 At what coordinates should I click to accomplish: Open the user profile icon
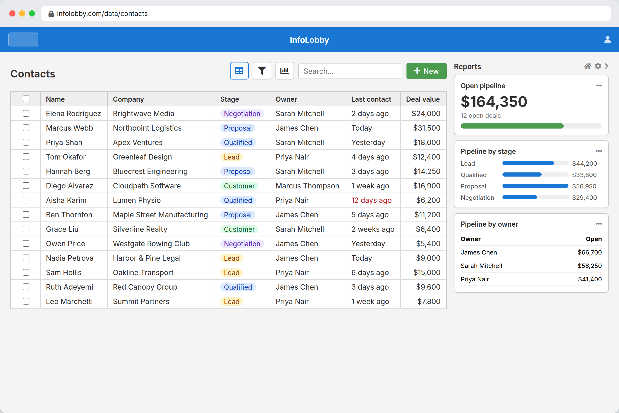607,40
